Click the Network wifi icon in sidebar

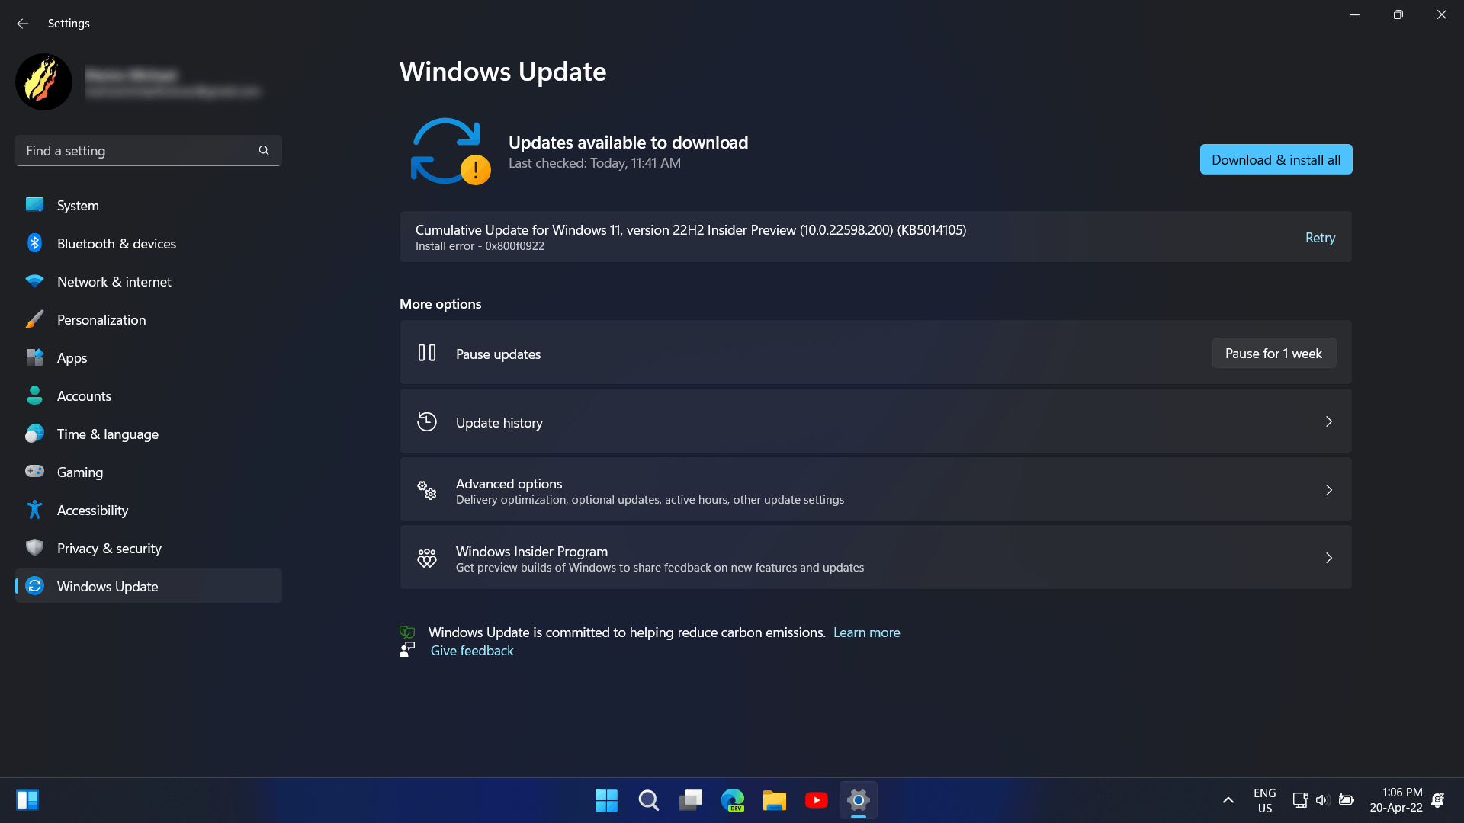pos(34,281)
